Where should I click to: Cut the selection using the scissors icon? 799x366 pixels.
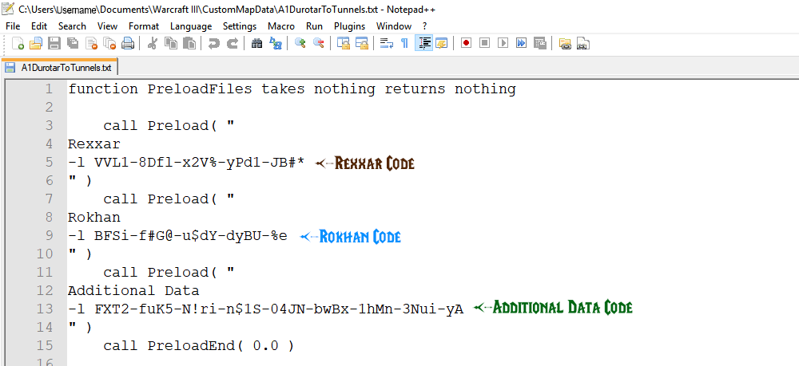click(152, 44)
